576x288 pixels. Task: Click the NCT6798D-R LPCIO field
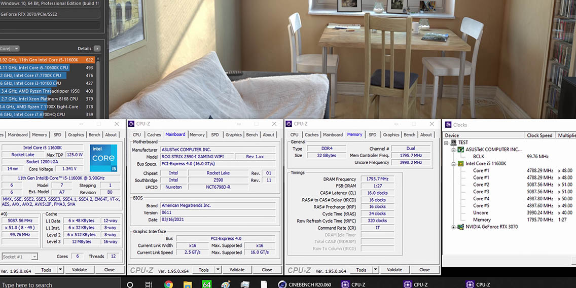point(218,187)
